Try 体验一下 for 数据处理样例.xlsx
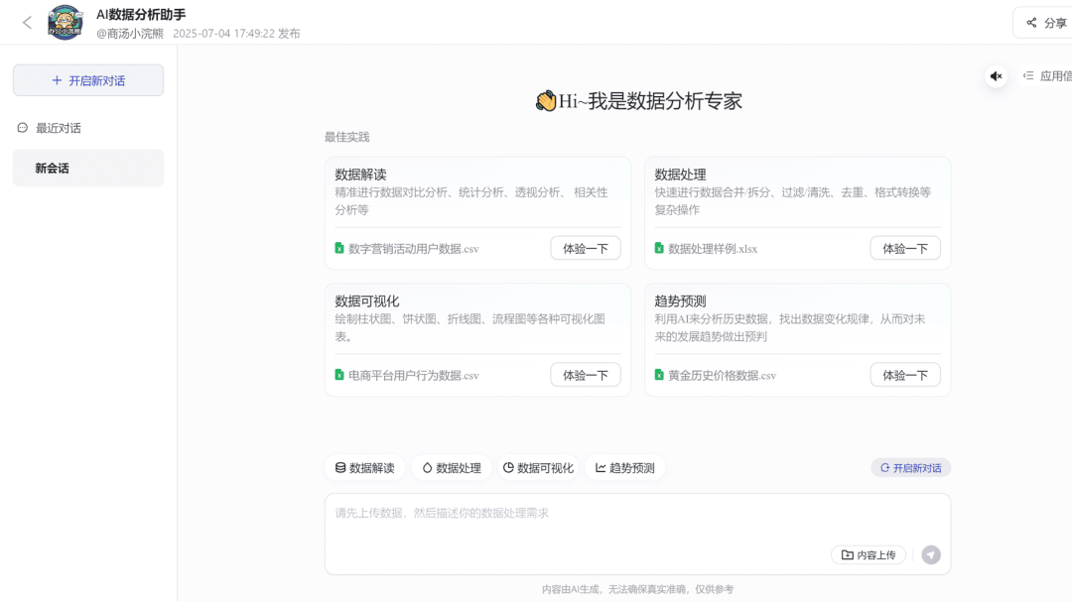This screenshot has height=602, width=1072. [904, 249]
